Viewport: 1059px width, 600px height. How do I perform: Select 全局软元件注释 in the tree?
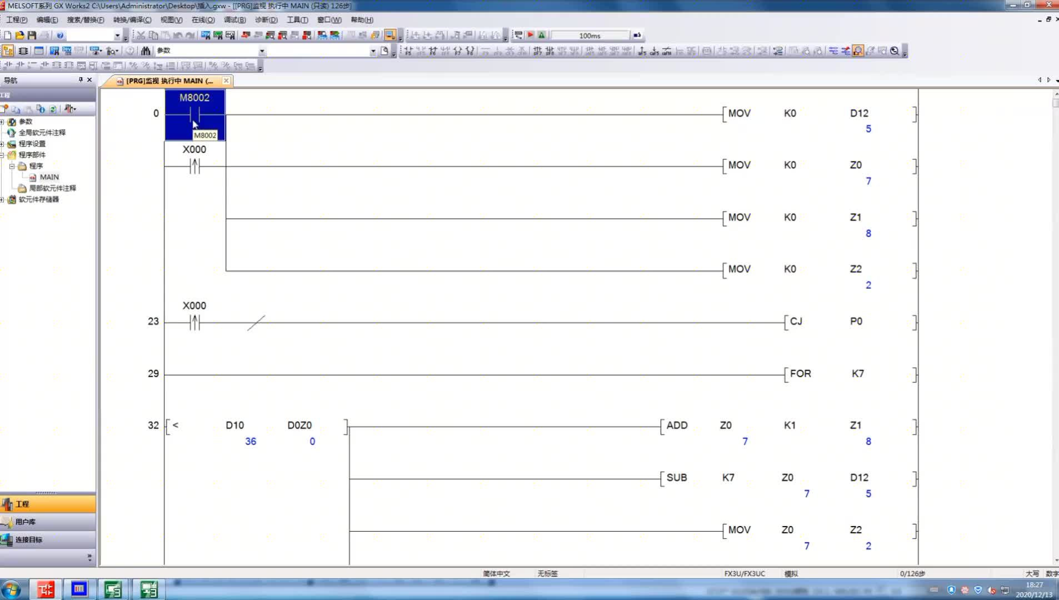coord(42,133)
